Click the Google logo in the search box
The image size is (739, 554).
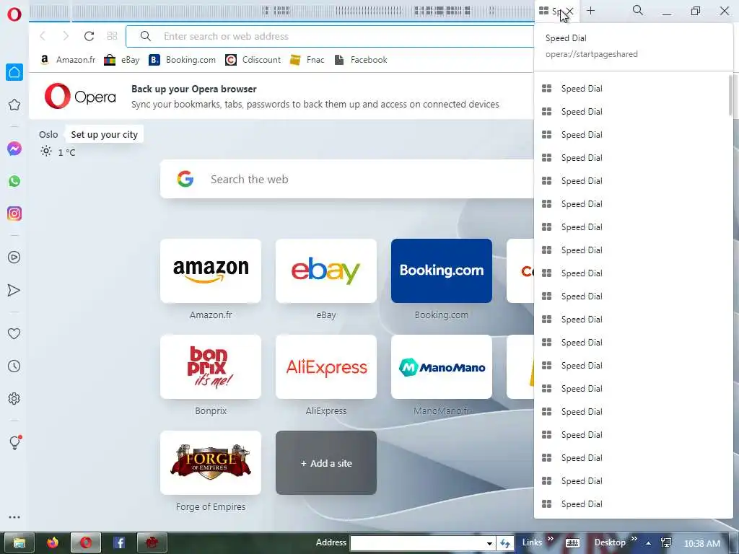coord(185,179)
